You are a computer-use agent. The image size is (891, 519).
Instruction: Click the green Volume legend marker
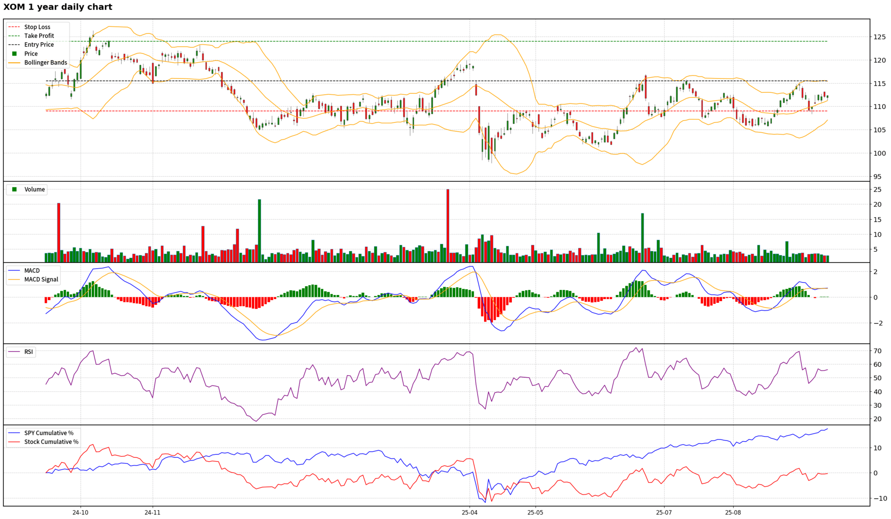14,189
